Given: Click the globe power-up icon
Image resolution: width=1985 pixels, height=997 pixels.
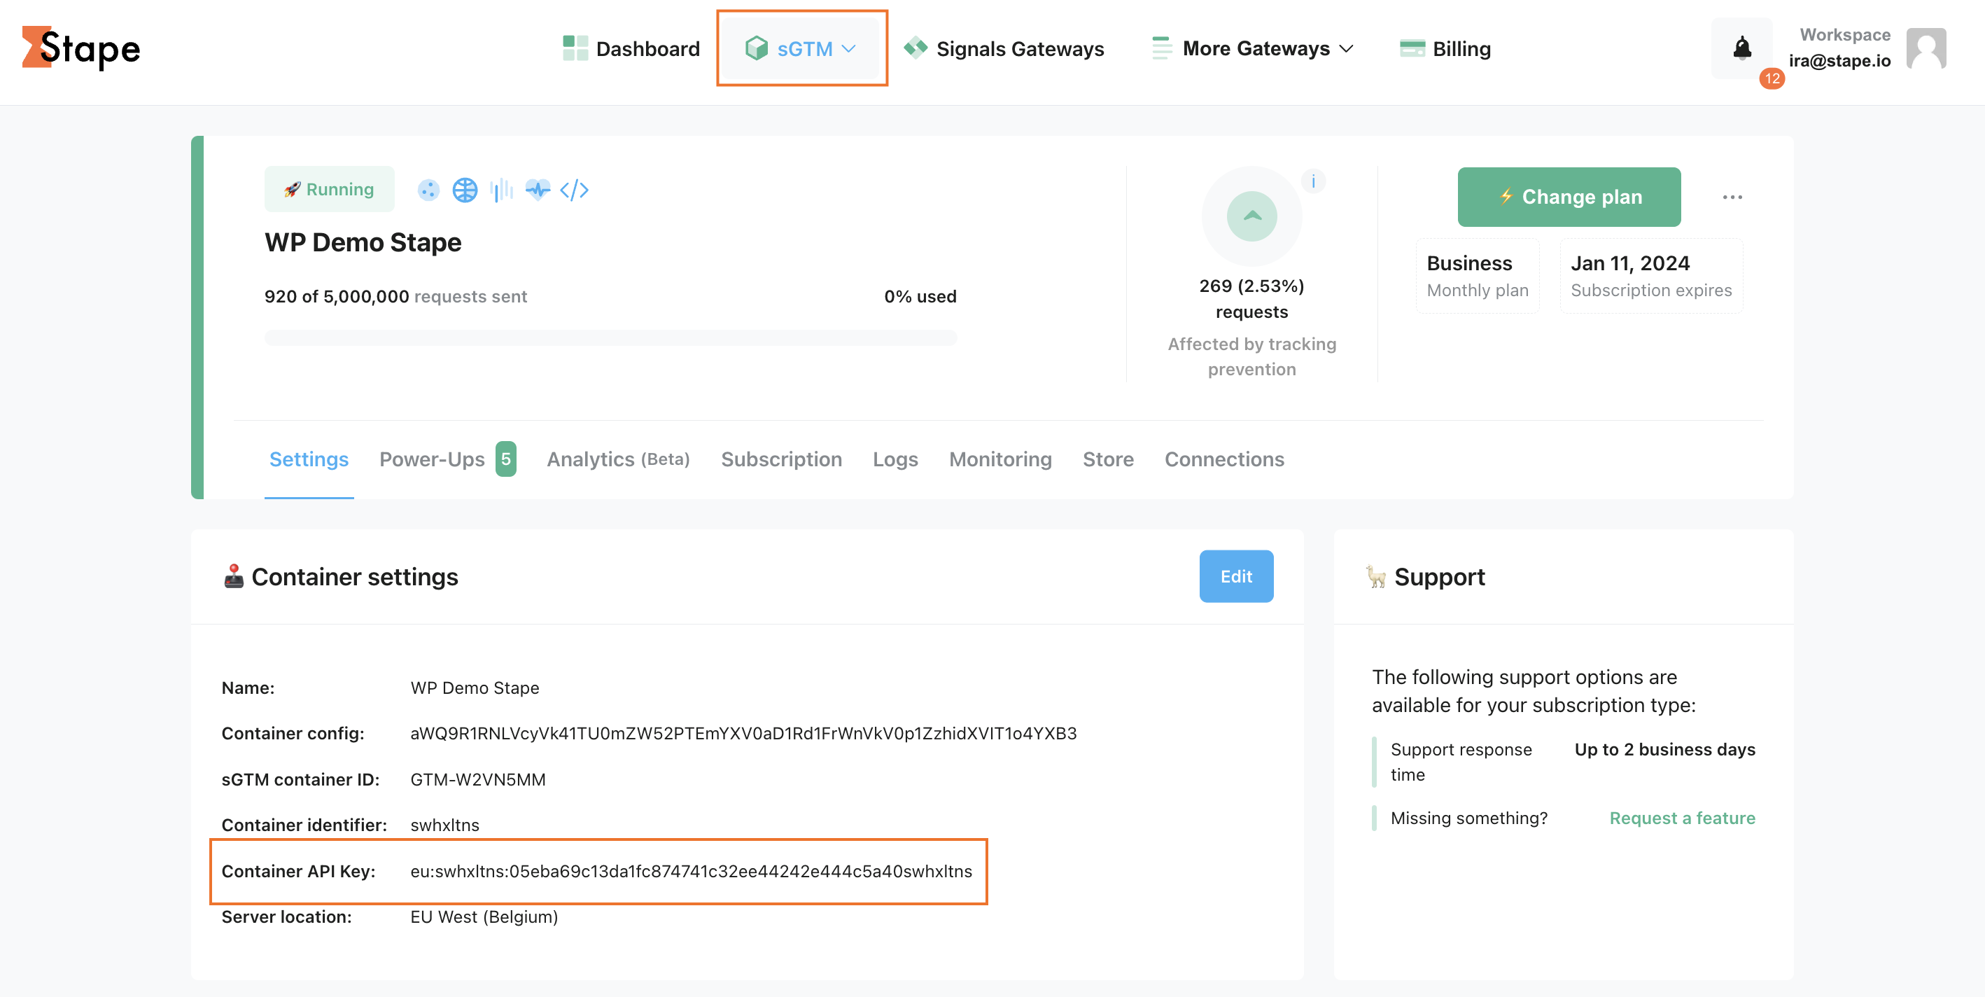Looking at the screenshot, I should click(x=465, y=190).
